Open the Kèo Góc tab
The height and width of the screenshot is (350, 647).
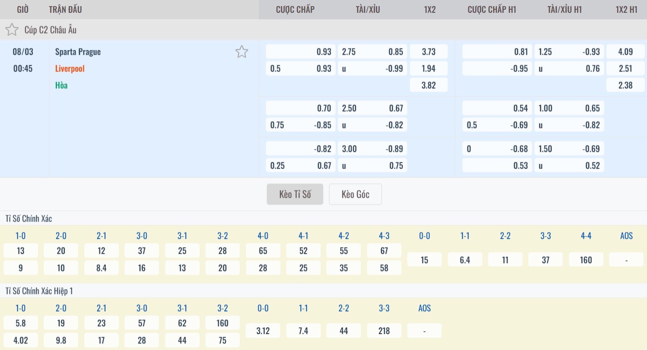(x=355, y=194)
